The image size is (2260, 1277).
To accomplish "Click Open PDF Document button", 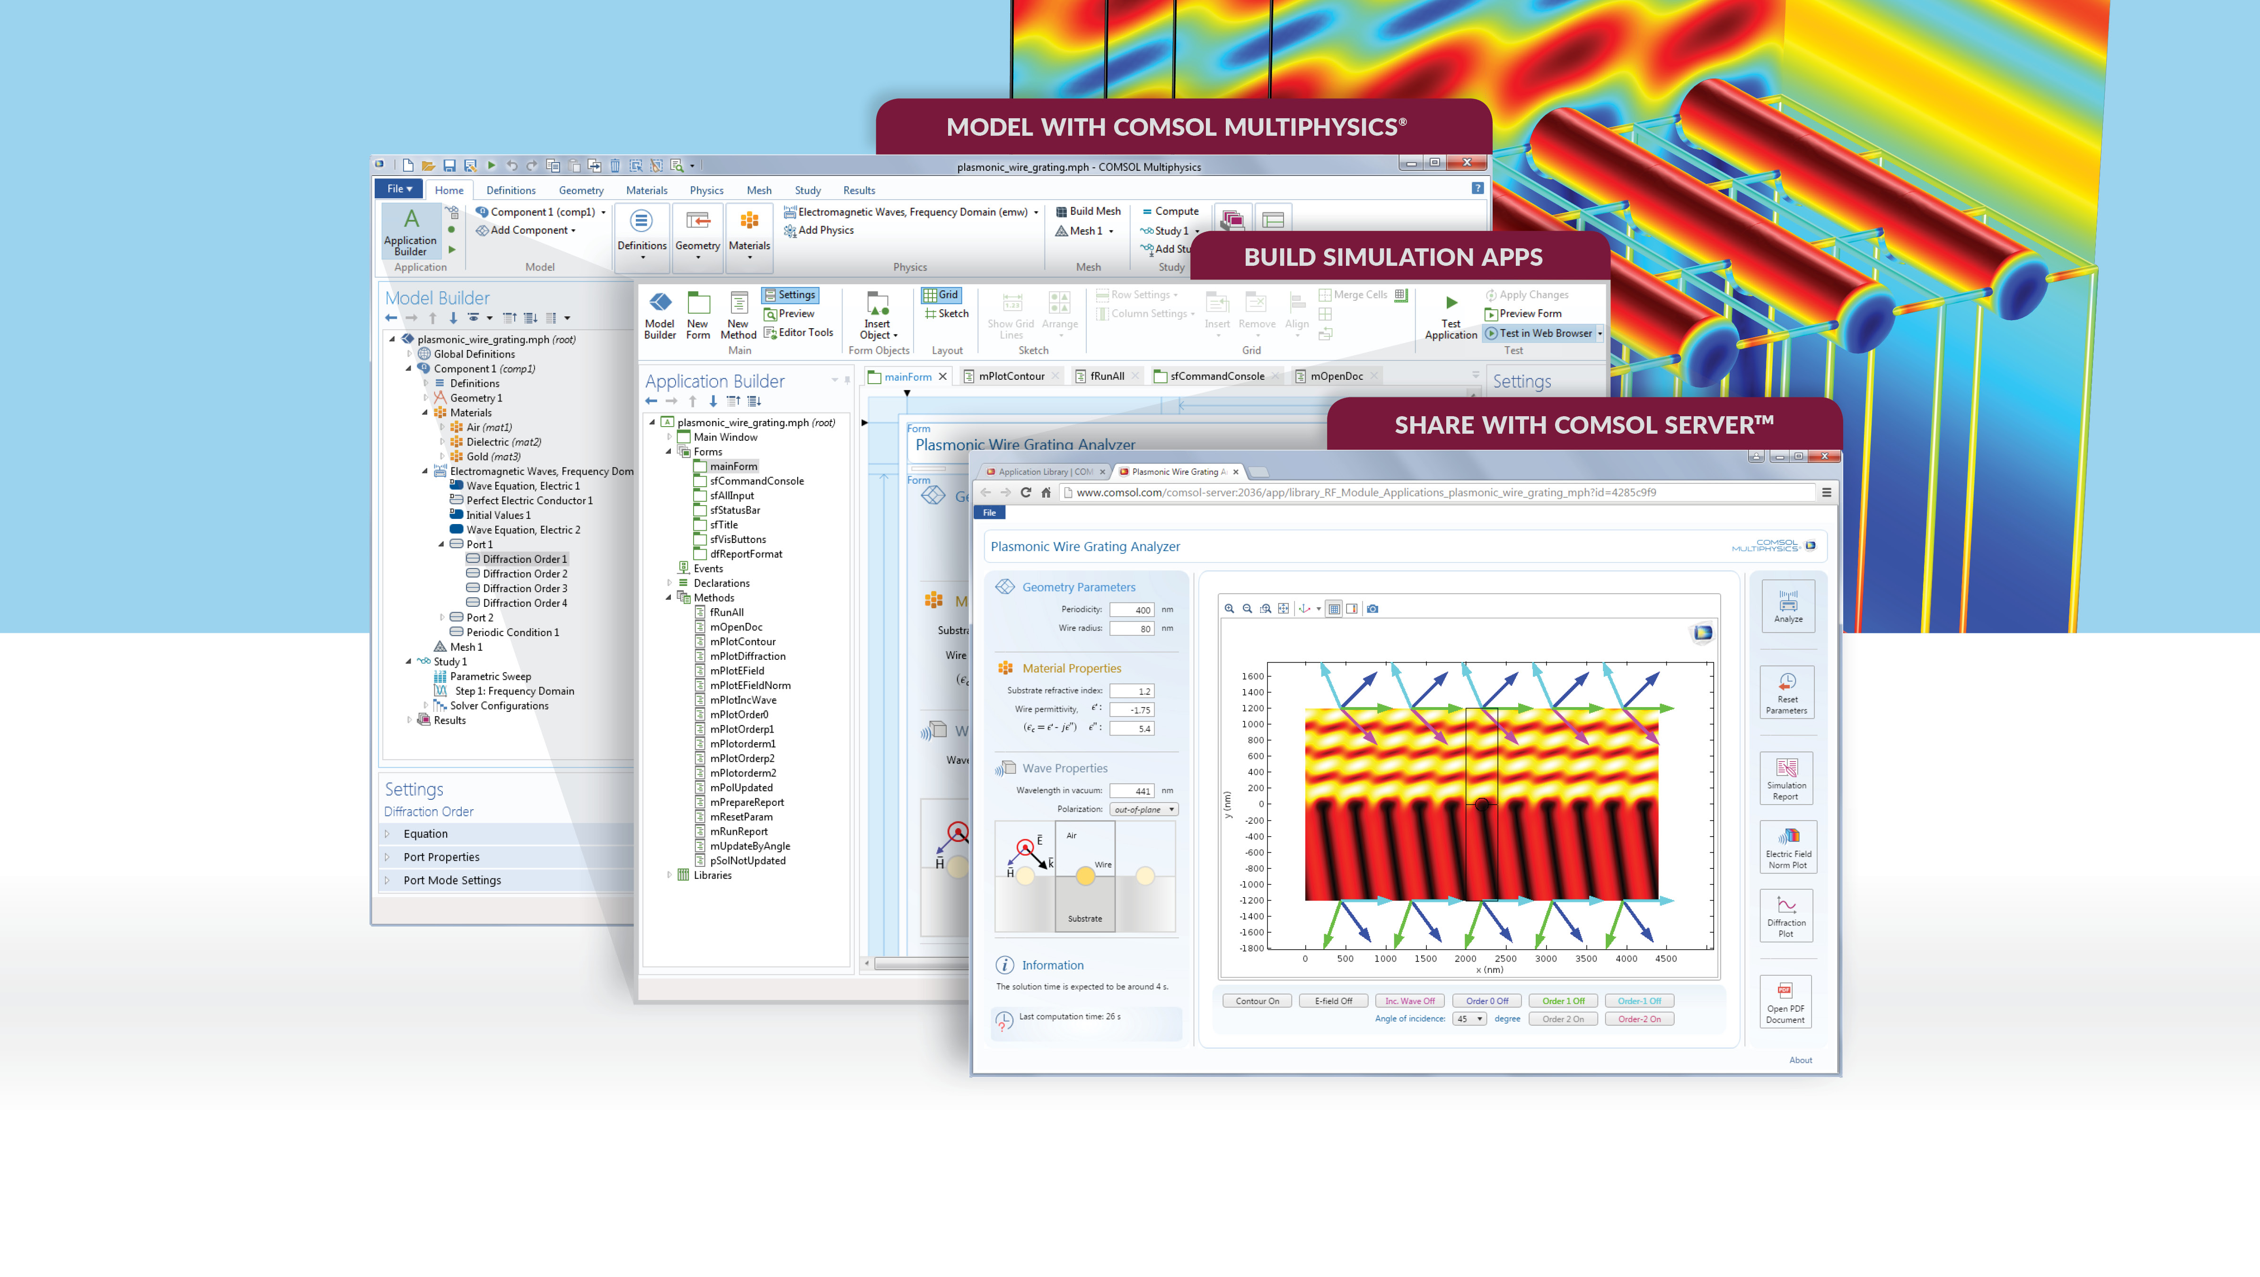I will click(x=1785, y=1002).
